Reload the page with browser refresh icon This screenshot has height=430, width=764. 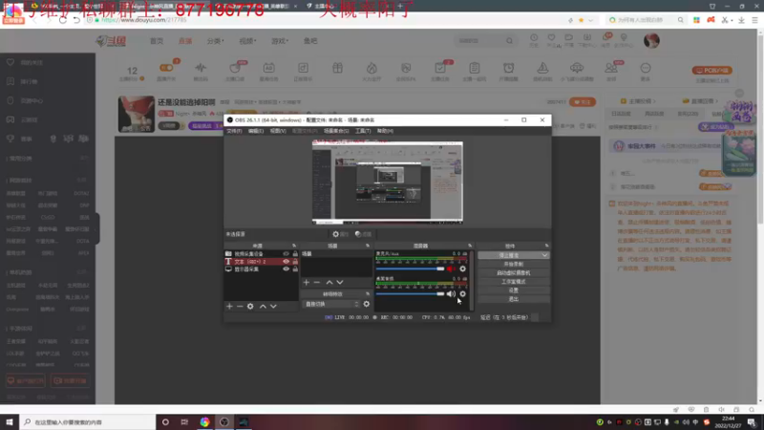(63, 20)
